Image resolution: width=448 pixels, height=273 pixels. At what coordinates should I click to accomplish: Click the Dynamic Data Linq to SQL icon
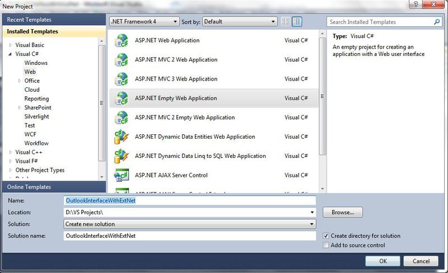tap(122, 156)
